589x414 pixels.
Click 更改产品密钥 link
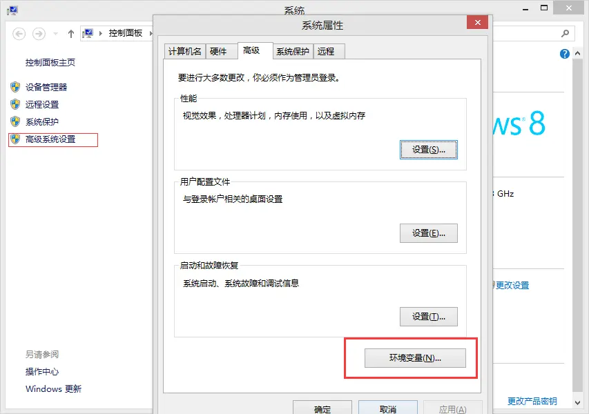(532, 402)
